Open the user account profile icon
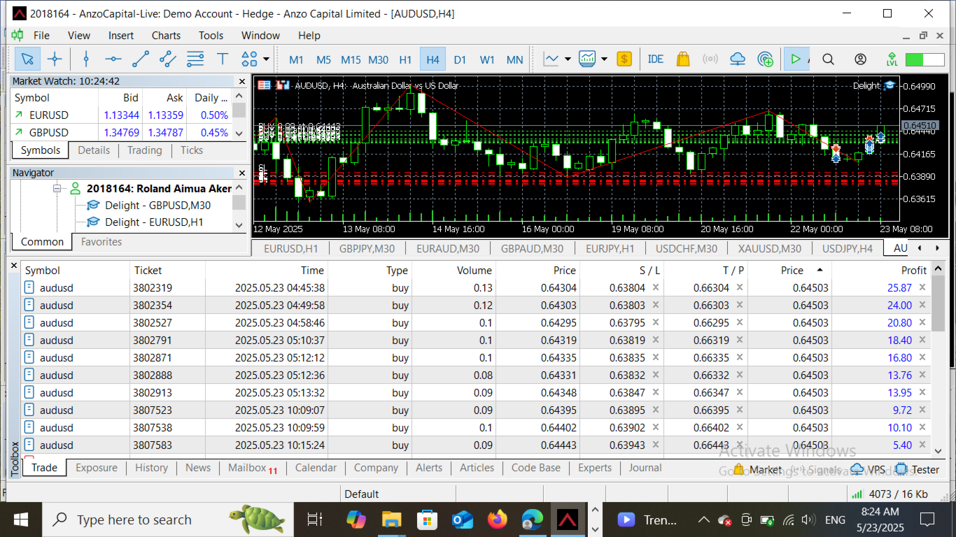 tap(860, 59)
